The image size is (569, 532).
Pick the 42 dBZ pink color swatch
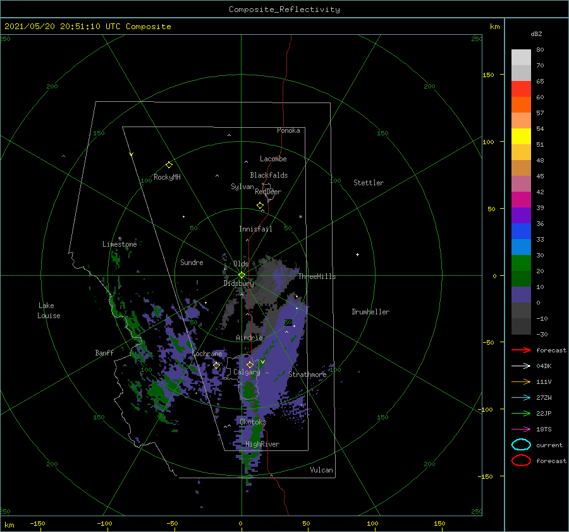[521, 183]
